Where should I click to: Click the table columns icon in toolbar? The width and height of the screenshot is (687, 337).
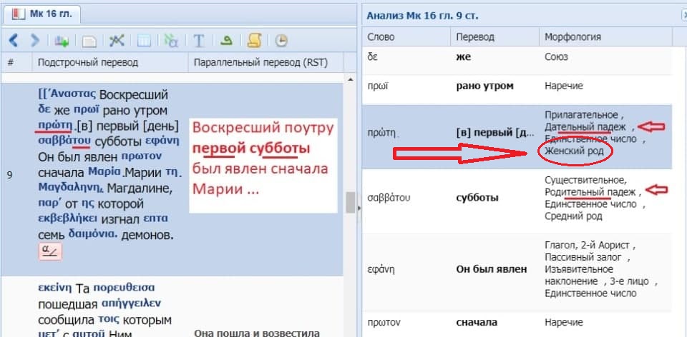point(144,41)
